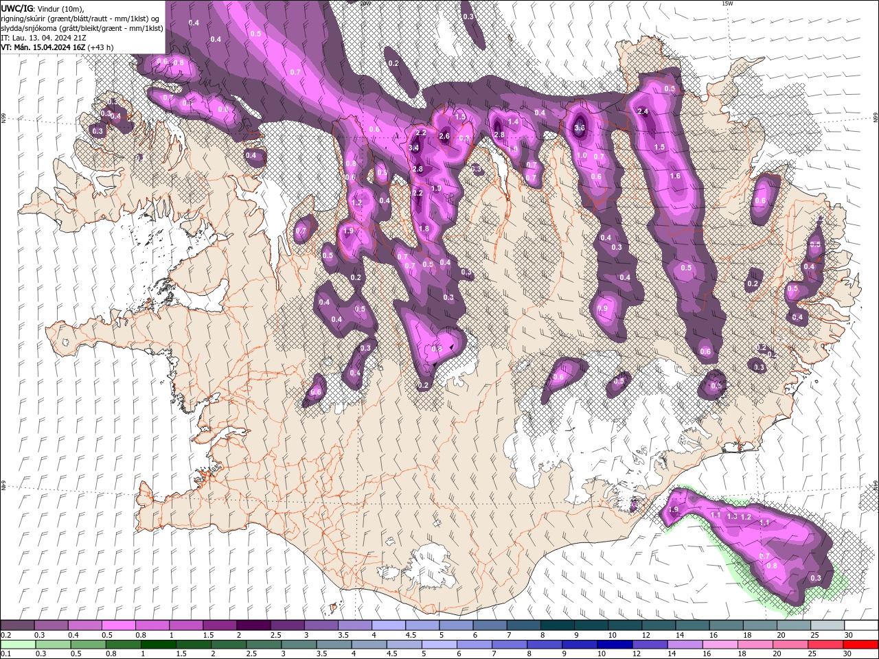
Task: Click the header line starting 'rigning/skúrir'
Action: (81, 18)
